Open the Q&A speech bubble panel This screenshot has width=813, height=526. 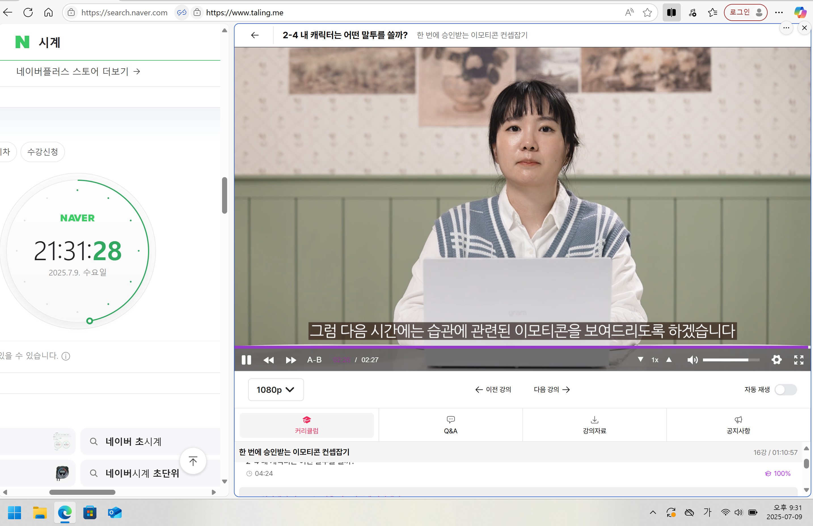point(450,425)
